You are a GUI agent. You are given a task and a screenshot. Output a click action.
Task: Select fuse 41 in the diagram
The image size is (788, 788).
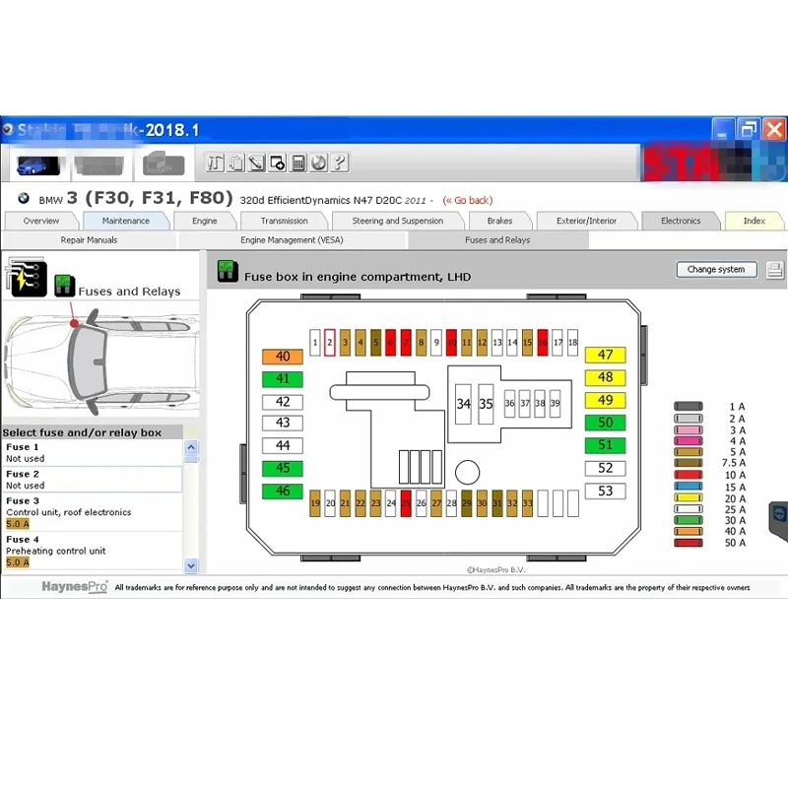coord(283,379)
